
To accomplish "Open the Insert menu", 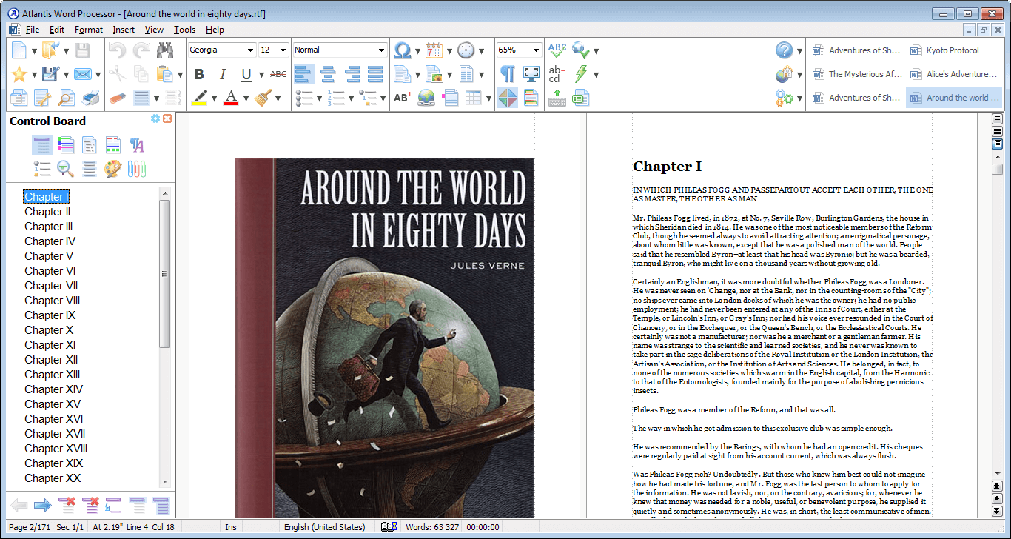I will coord(124,30).
